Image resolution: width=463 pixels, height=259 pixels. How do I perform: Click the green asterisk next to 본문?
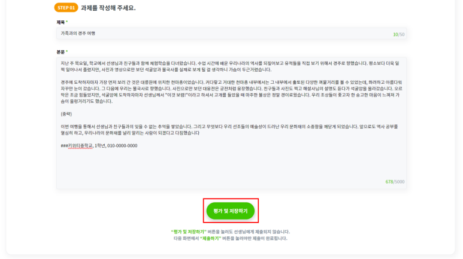(66, 51)
